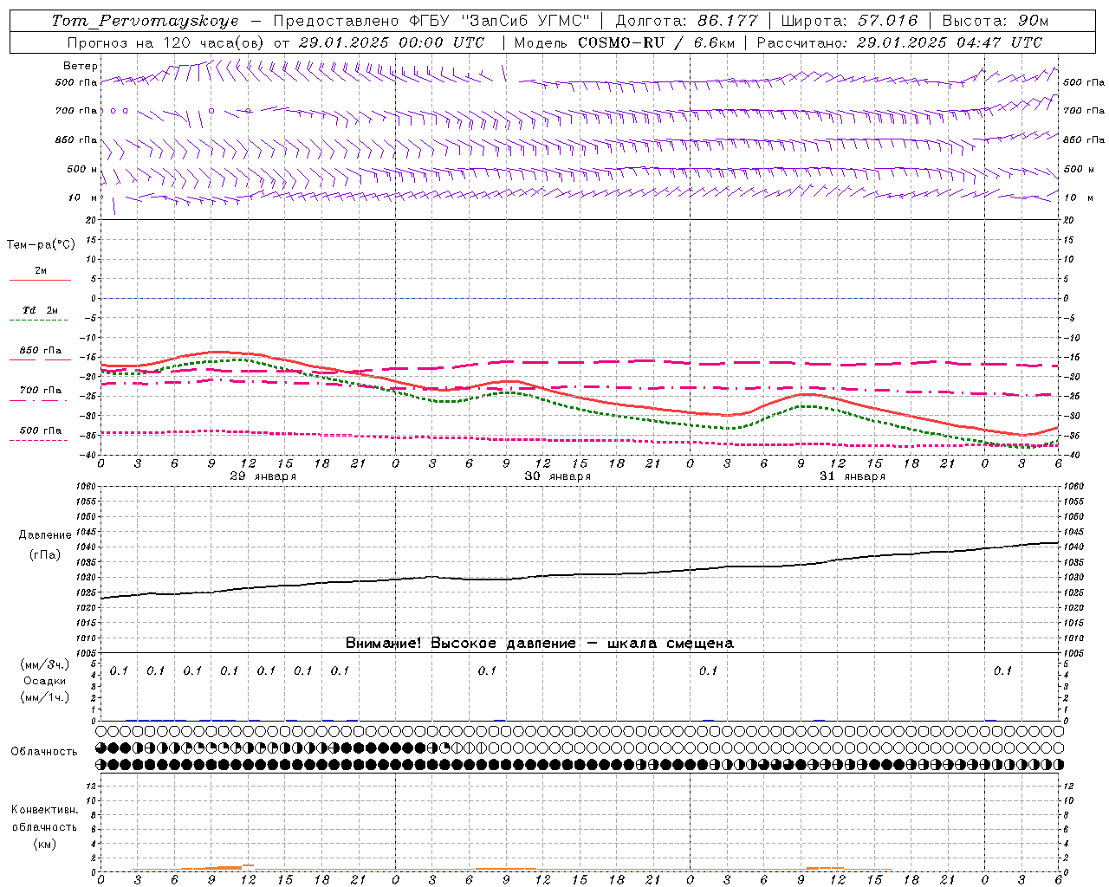Click the longitude value 'Долгота: 86.177'
Screen dimensions: 1109x887
(x=686, y=21)
